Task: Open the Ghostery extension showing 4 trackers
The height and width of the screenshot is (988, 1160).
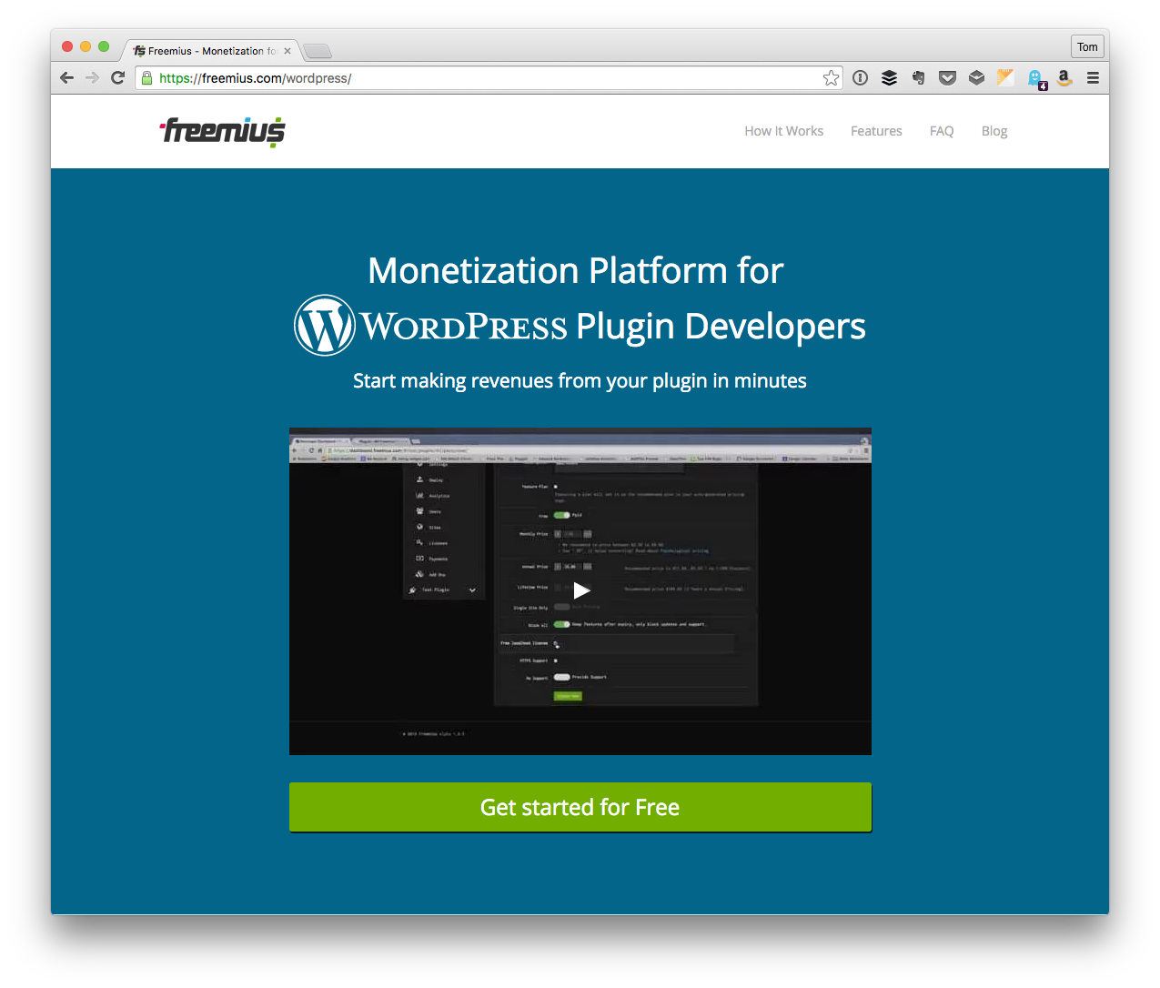Action: tap(1034, 77)
